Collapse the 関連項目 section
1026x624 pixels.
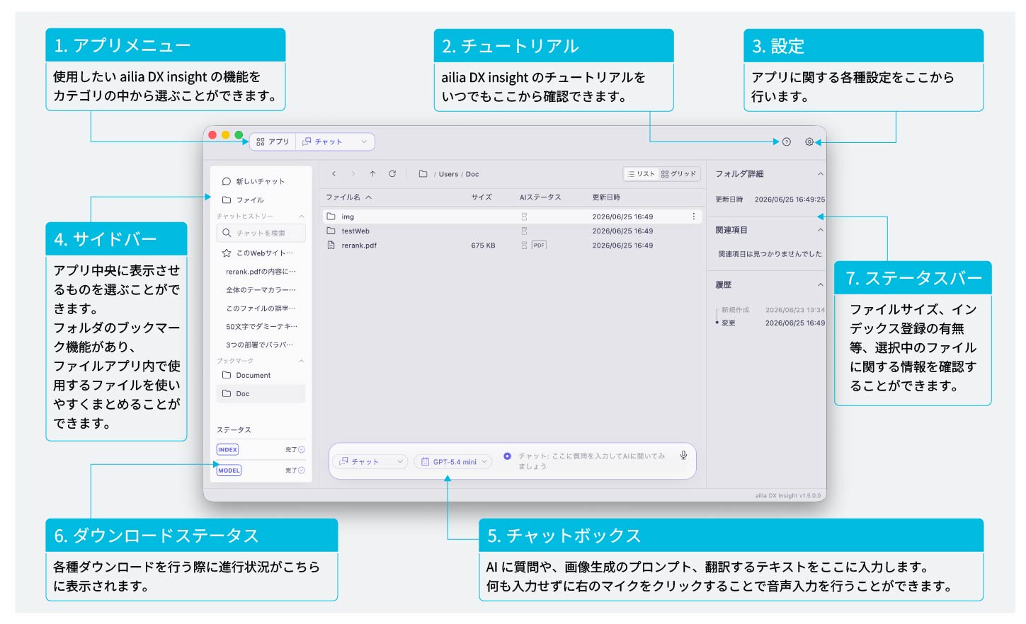pyautogui.click(x=821, y=230)
